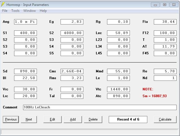The height and width of the screenshot is (136, 180).
Task: Select the Atc field showing 890,00
Action: point(119,96)
